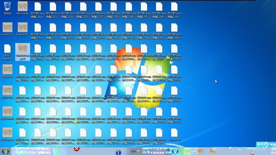Select file 苏尔壳Temp病毒2.045...

coord(114,136)
